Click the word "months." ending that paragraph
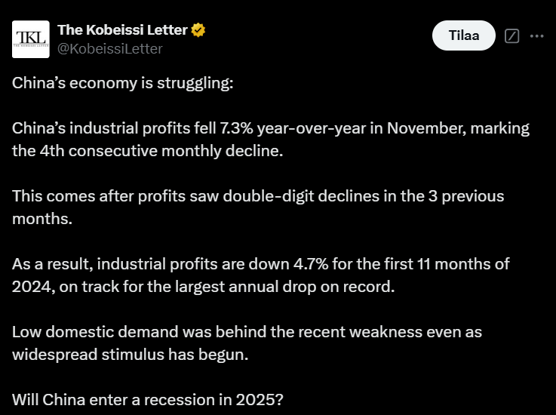This screenshot has width=556, height=415. [42, 219]
